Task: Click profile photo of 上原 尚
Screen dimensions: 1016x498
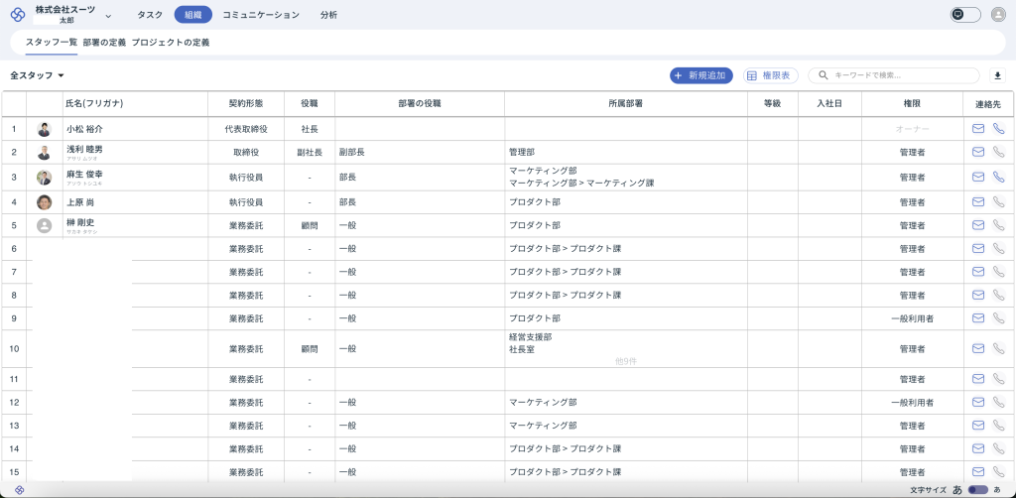Action: (x=44, y=202)
